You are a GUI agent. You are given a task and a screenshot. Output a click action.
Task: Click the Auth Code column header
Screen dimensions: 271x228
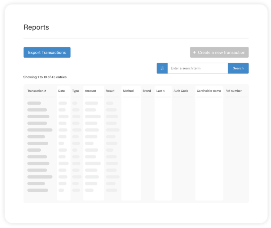click(x=181, y=91)
